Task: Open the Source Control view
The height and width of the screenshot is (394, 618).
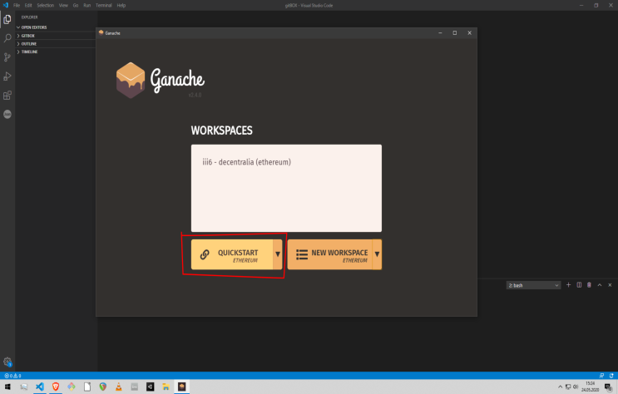Action: coord(7,57)
